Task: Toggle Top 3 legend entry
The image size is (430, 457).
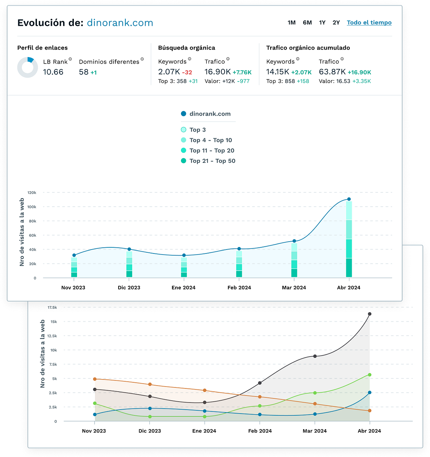Action: (197, 130)
